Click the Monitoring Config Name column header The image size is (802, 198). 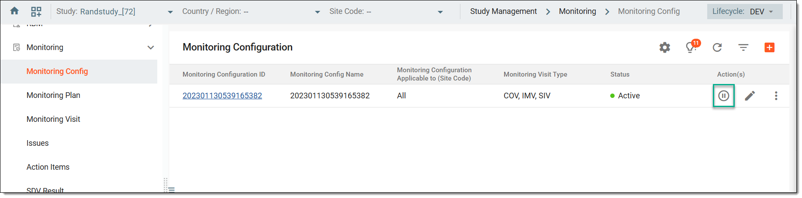(x=327, y=74)
